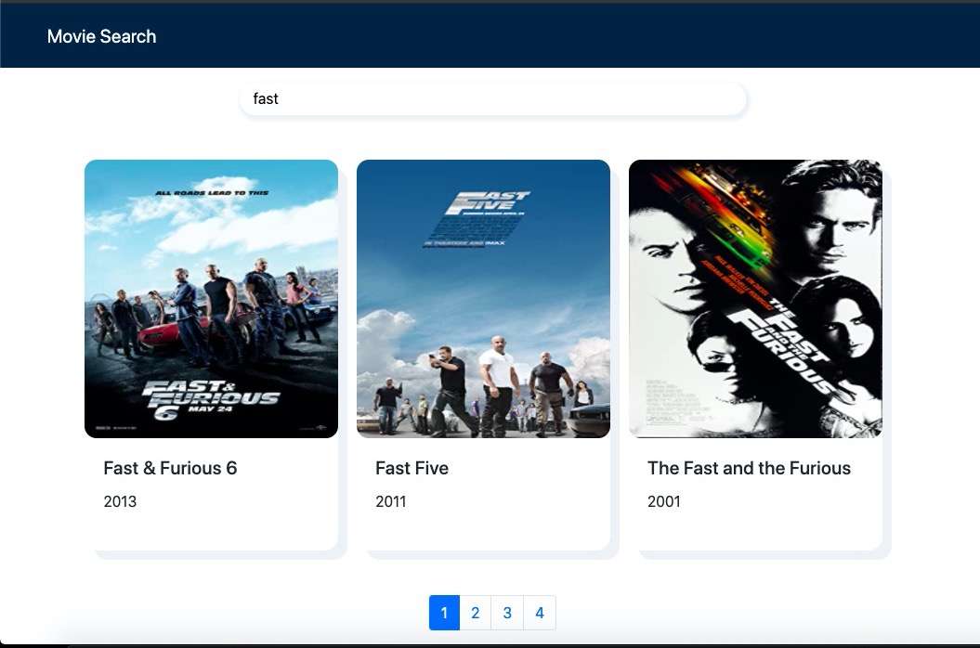
Task: Click the year 2013 text
Action: click(120, 501)
